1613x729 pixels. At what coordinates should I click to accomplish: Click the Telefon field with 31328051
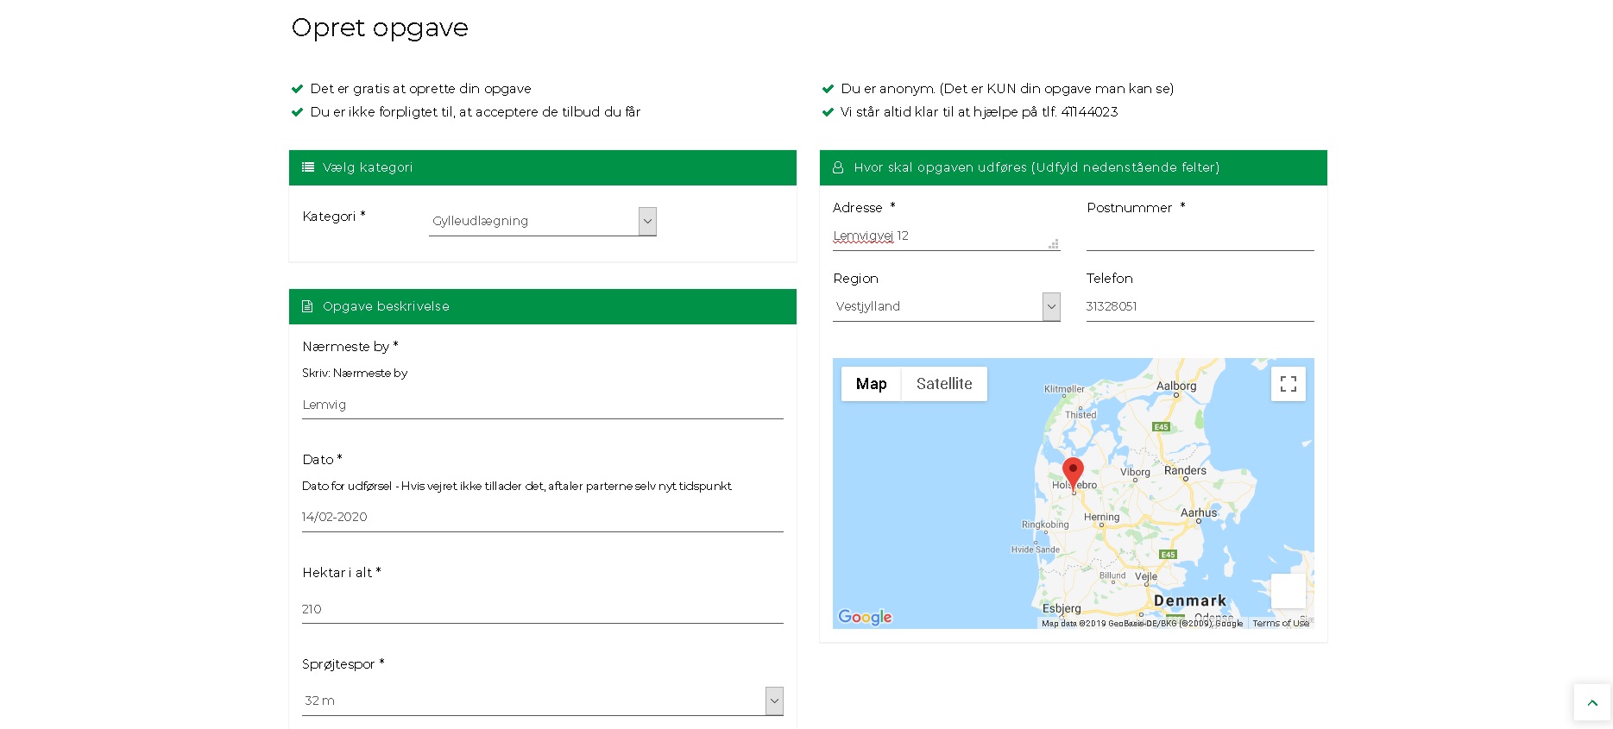click(x=1200, y=306)
